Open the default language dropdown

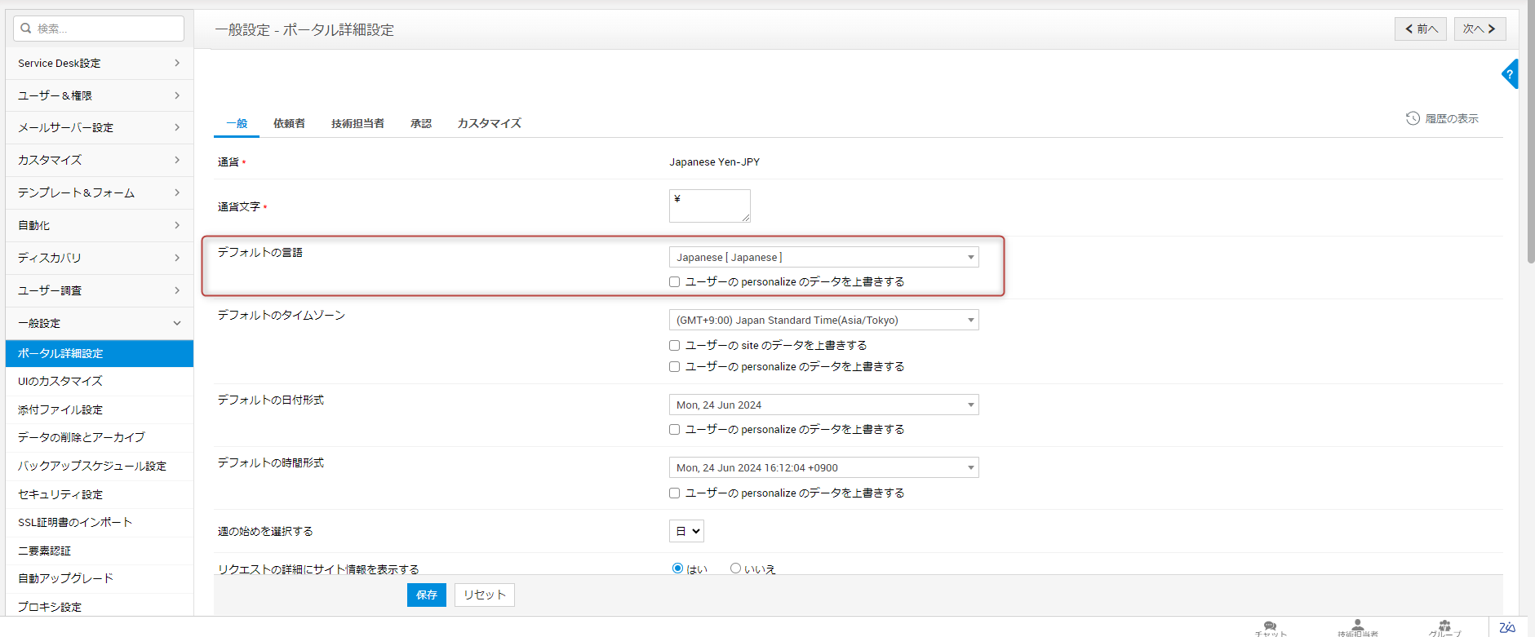823,258
